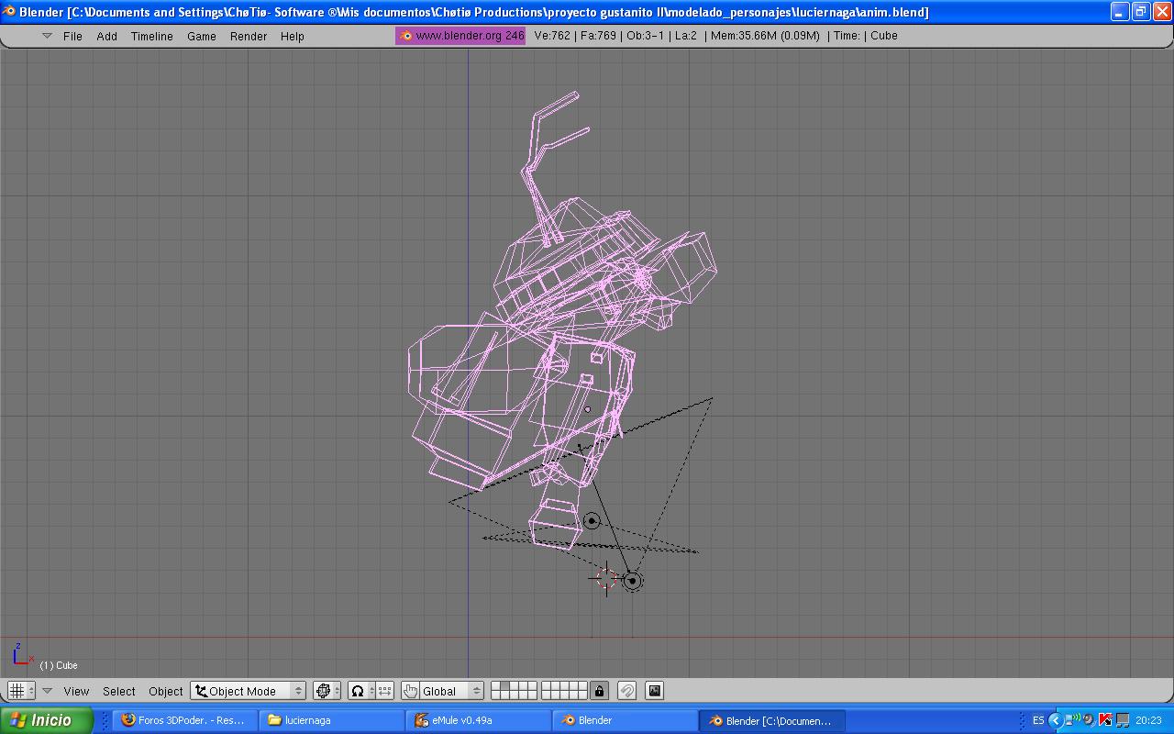Open the 3D view window type selector
The width and height of the screenshot is (1174, 734).
point(21,691)
